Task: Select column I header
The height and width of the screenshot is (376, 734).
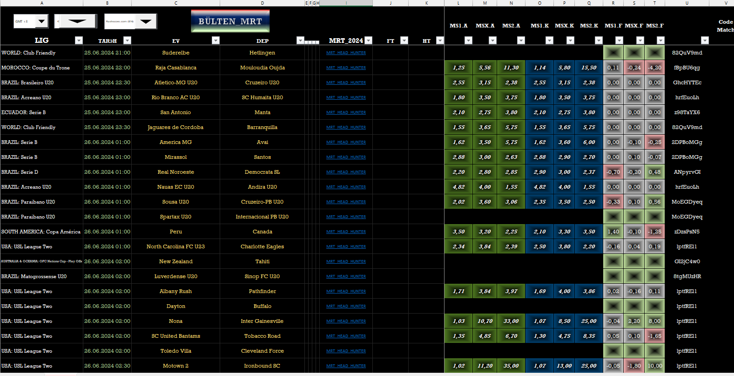Action: pyautogui.click(x=346, y=3)
